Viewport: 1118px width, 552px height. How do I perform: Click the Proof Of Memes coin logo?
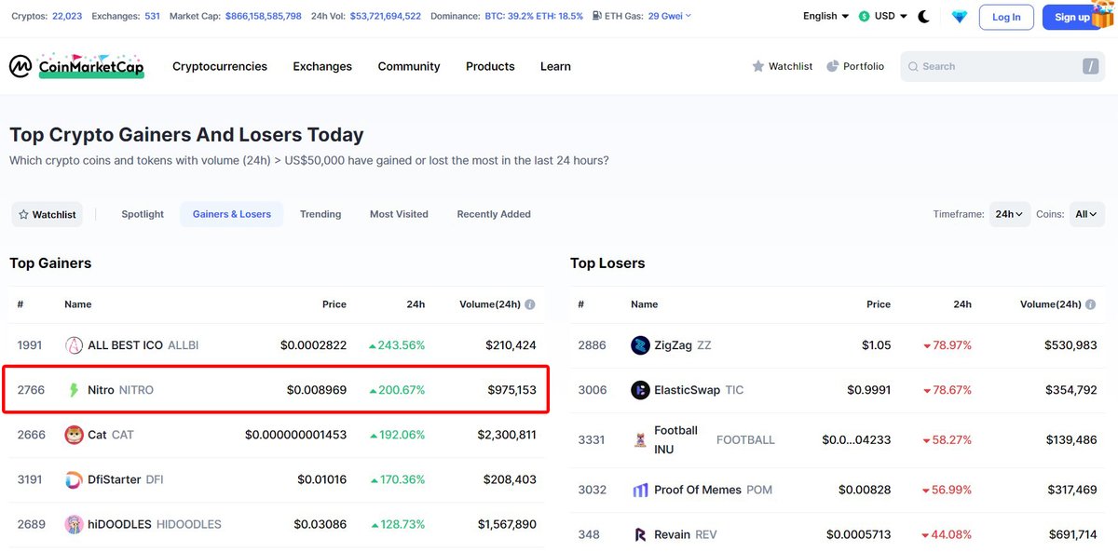coord(640,490)
